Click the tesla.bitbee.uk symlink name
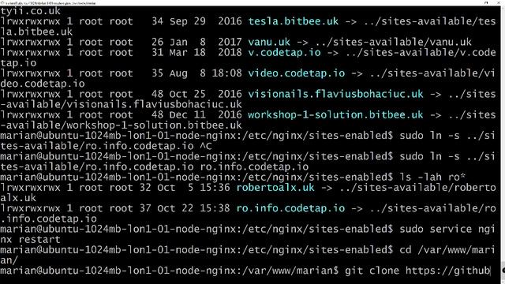The image size is (505, 284). point(293,21)
